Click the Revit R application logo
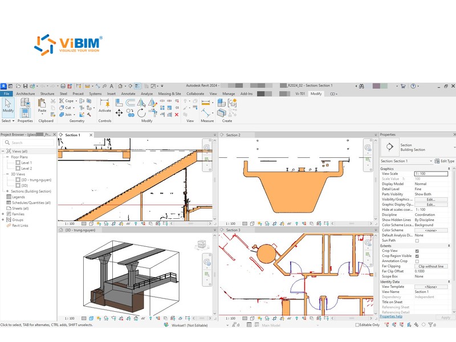Screen dimensions: 456x342 (3, 86)
